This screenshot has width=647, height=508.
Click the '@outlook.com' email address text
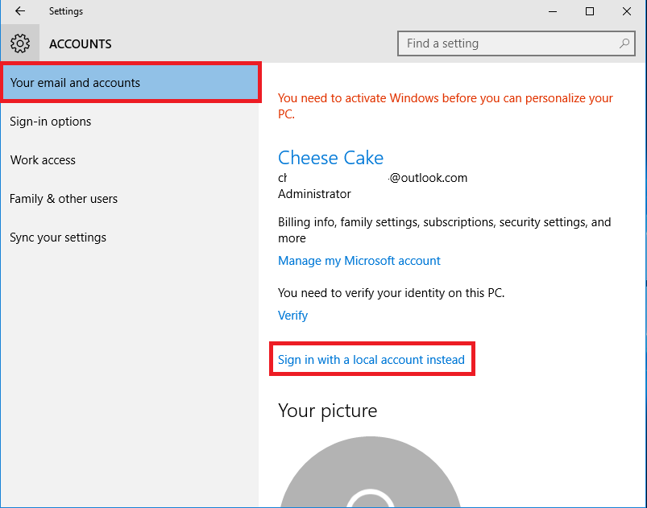pyautogui.click(x=429, y=178)
